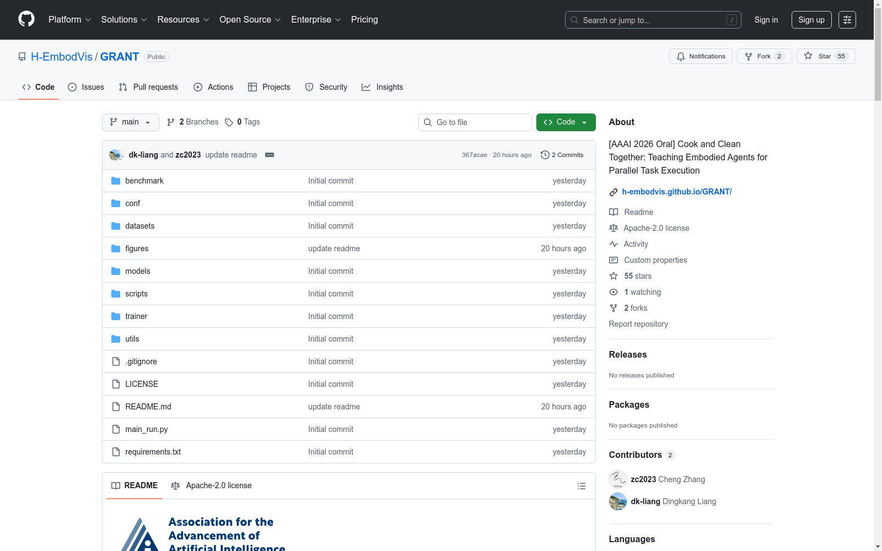Open the green Code dropdown button
The image size is (882, 551).
point(566,122)
